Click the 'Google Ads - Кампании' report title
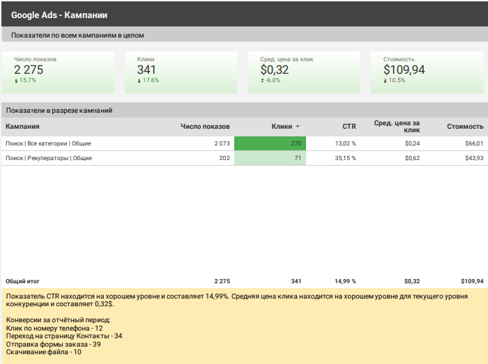This screenshot has height=364, width=488. tap(59, 15)
